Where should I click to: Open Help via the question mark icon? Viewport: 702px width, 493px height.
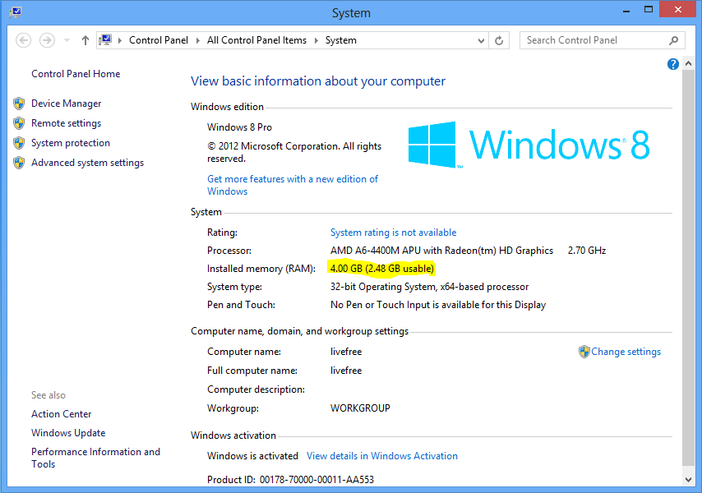tap(673, 64)
